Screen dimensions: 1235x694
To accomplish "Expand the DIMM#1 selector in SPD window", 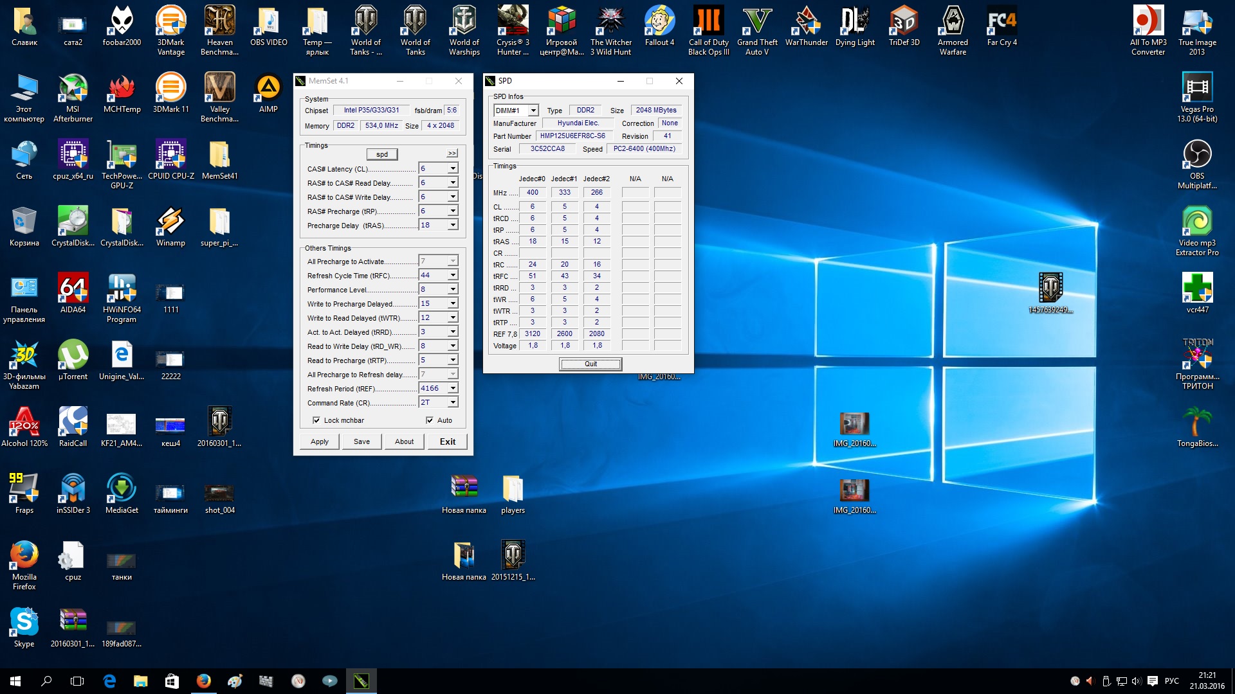I will tap(533, 111).
